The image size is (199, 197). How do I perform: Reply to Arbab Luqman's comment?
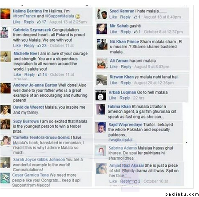pyautogui.click(x=125, y=98)
